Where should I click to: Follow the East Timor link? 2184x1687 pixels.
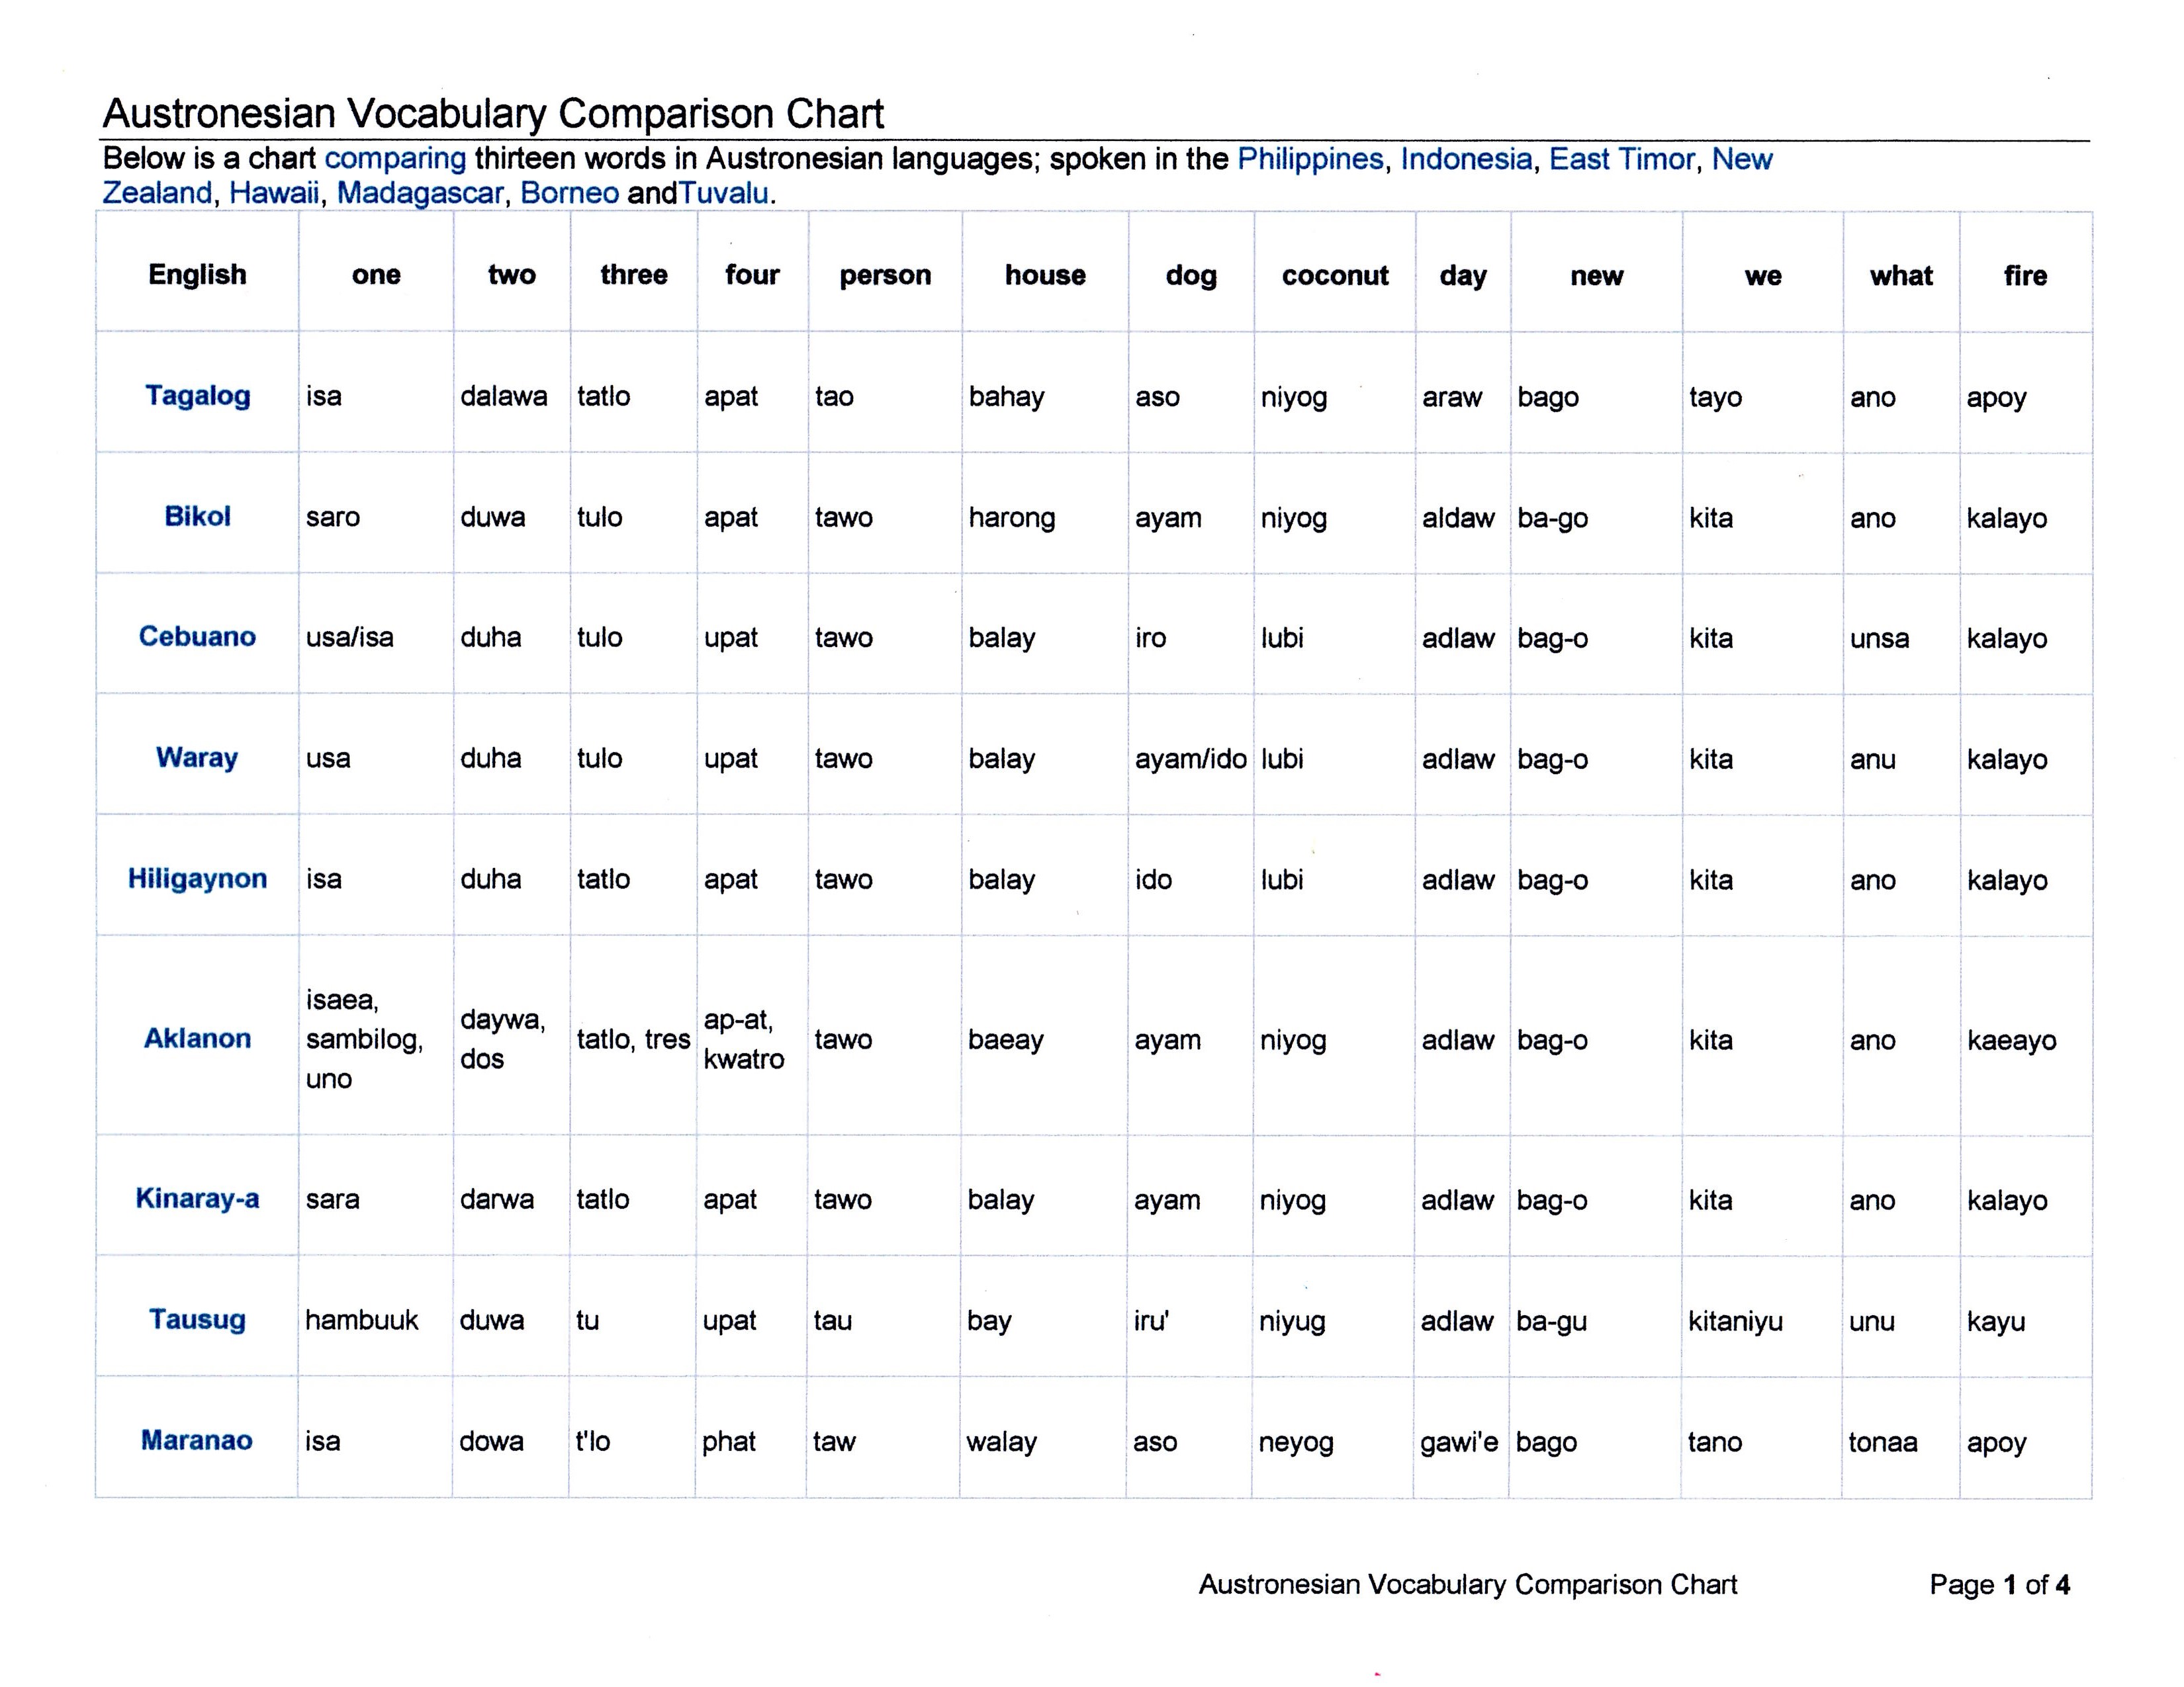pyautogui.click(x=1622, y=159)
